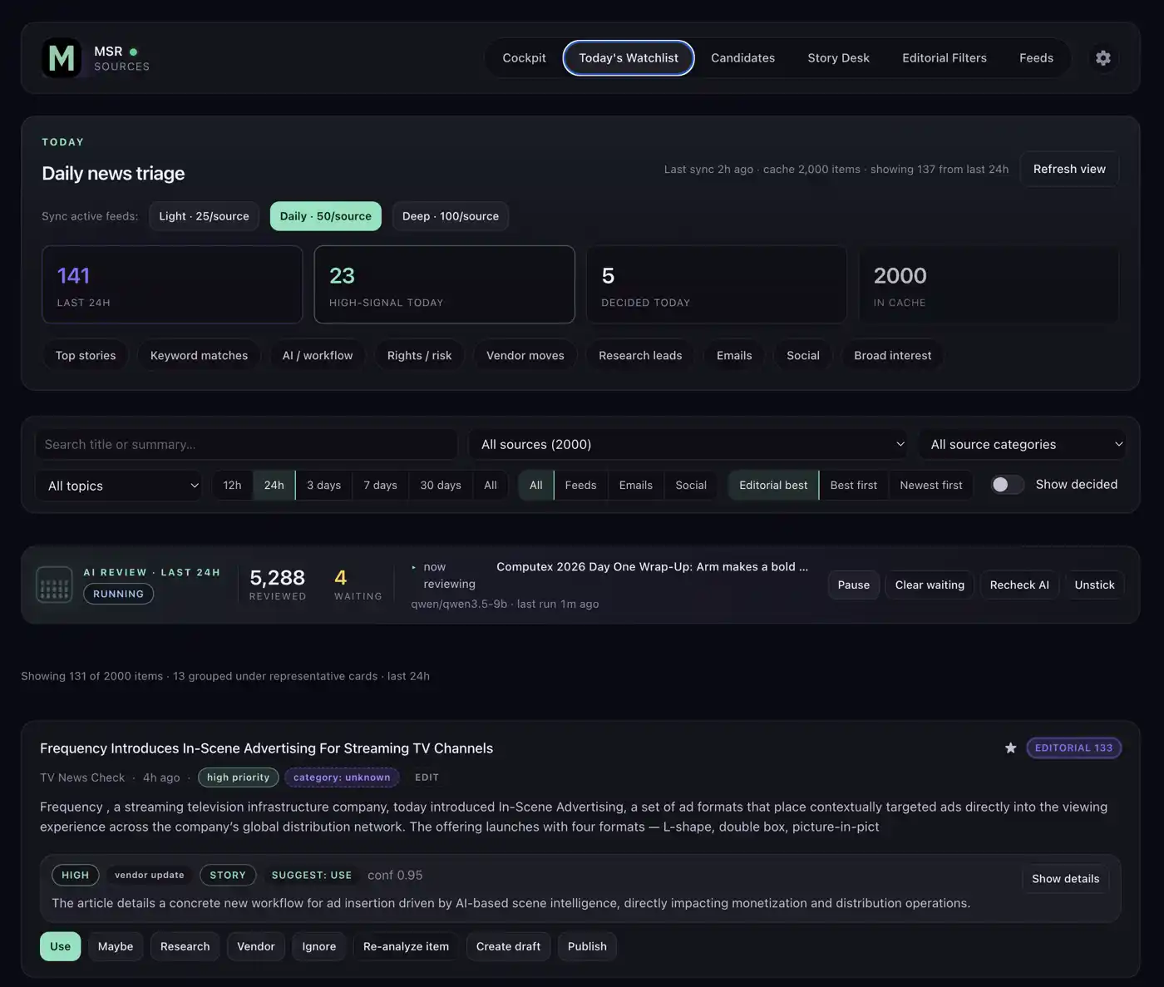
Task: Sort by Editorial best
Action: [x=773, y=485]
